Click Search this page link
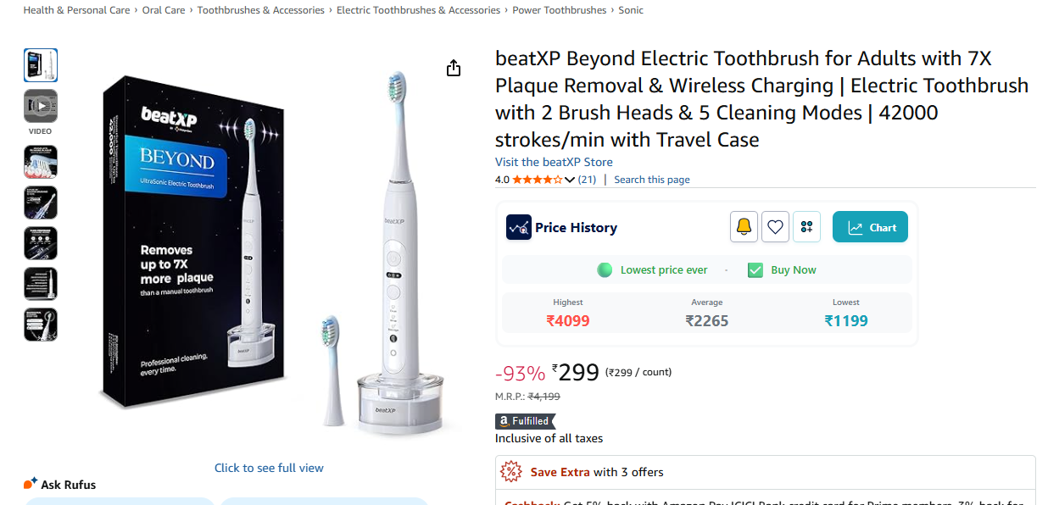1048x505 pixels. pyautogui.click(x=651, y=180)
